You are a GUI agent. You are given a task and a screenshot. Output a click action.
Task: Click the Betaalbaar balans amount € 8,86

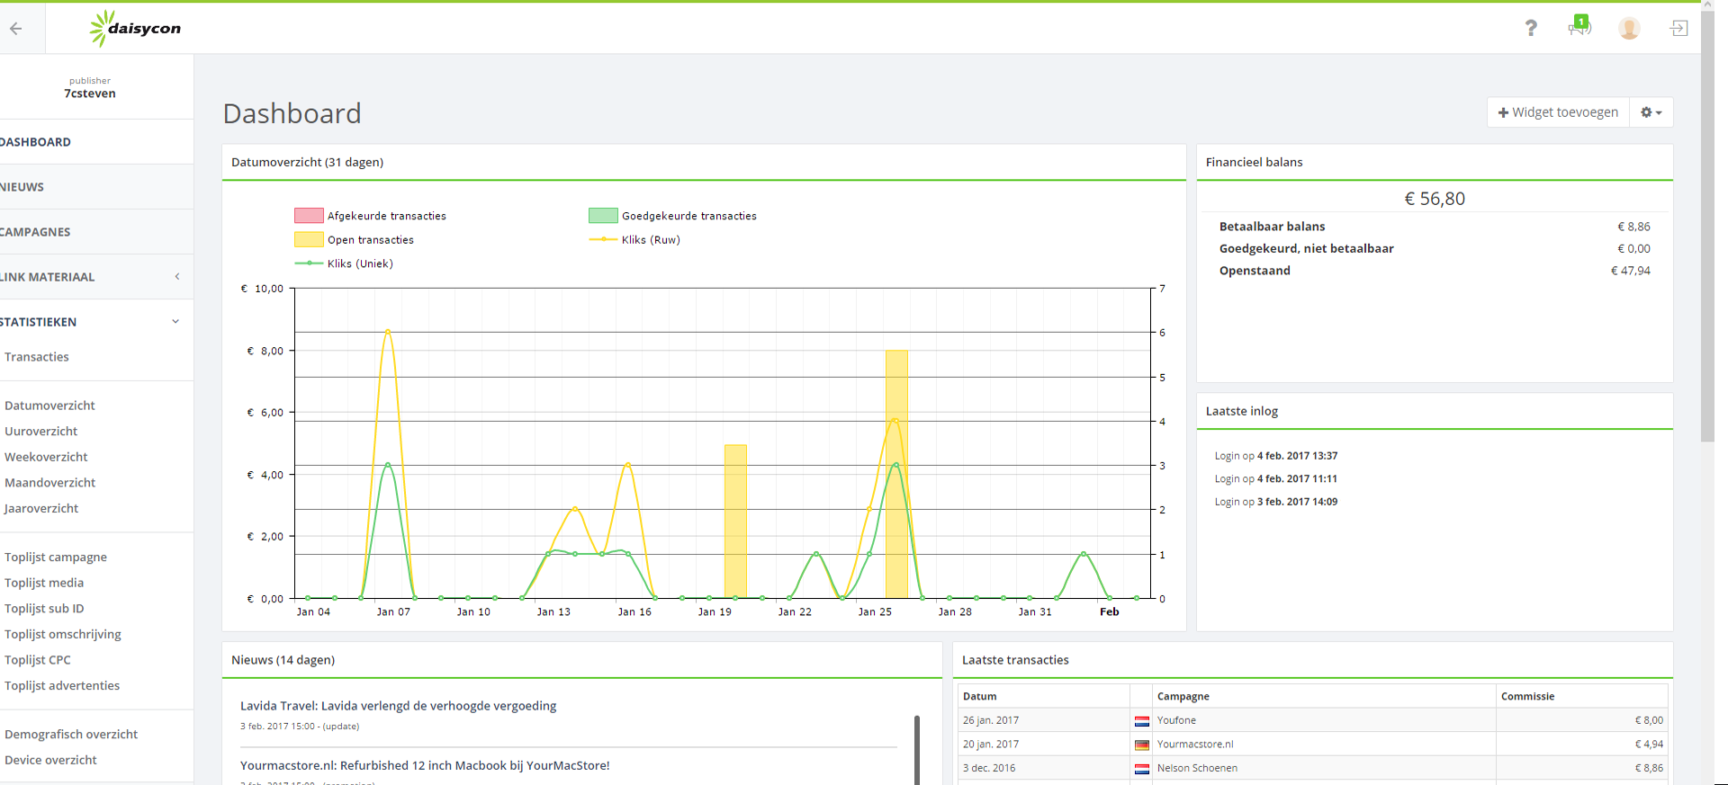coord(1633,227)
